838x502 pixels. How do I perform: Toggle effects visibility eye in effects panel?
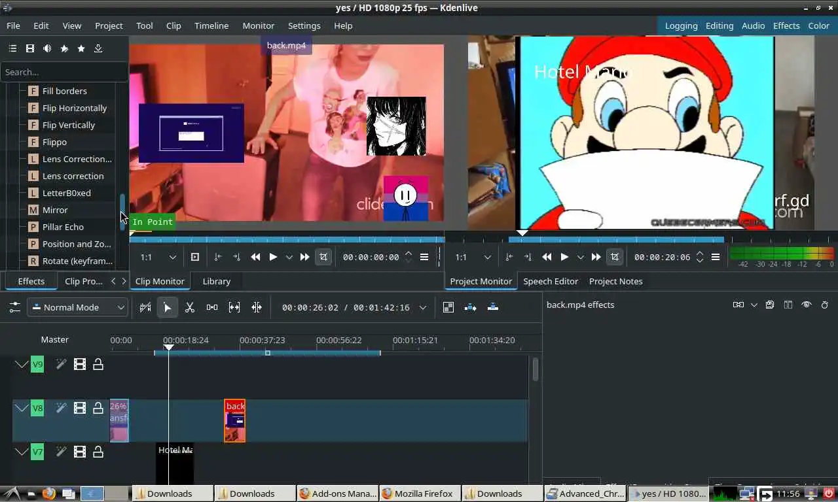pyautogui.click(x=807, y=305)
